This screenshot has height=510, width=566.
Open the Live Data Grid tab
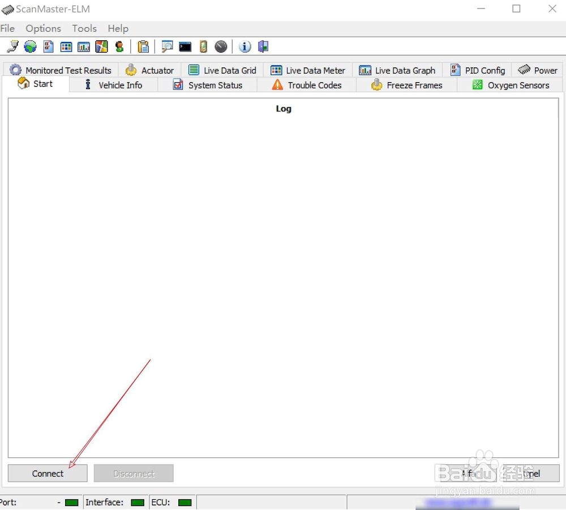[222, 70]
